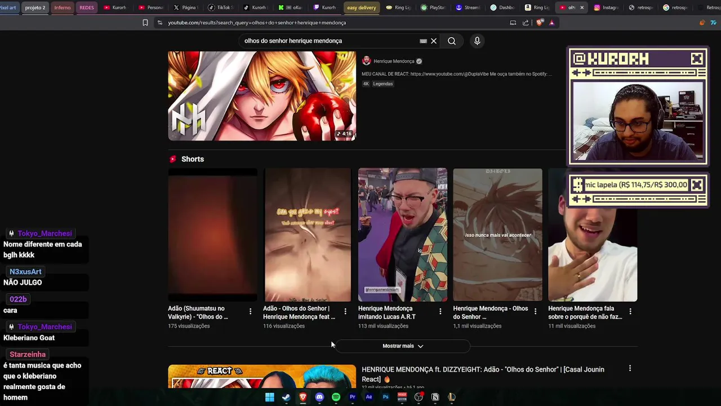Open short titled Adão (Shuumatsu no Valkyrie)
The height and width of the screenshot is (406, 721).
click(x=198, y=312)
